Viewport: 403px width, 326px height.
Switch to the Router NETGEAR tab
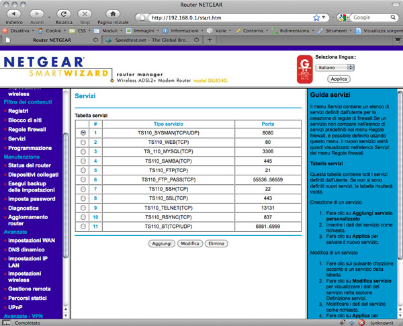click(52, 40)
